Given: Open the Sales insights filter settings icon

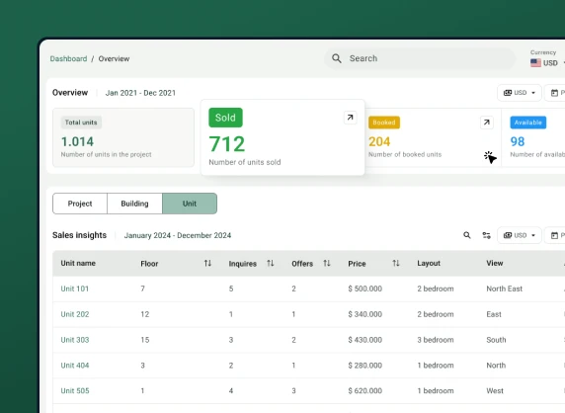Looking at the screenshot, I should click(x=486, y=235).
